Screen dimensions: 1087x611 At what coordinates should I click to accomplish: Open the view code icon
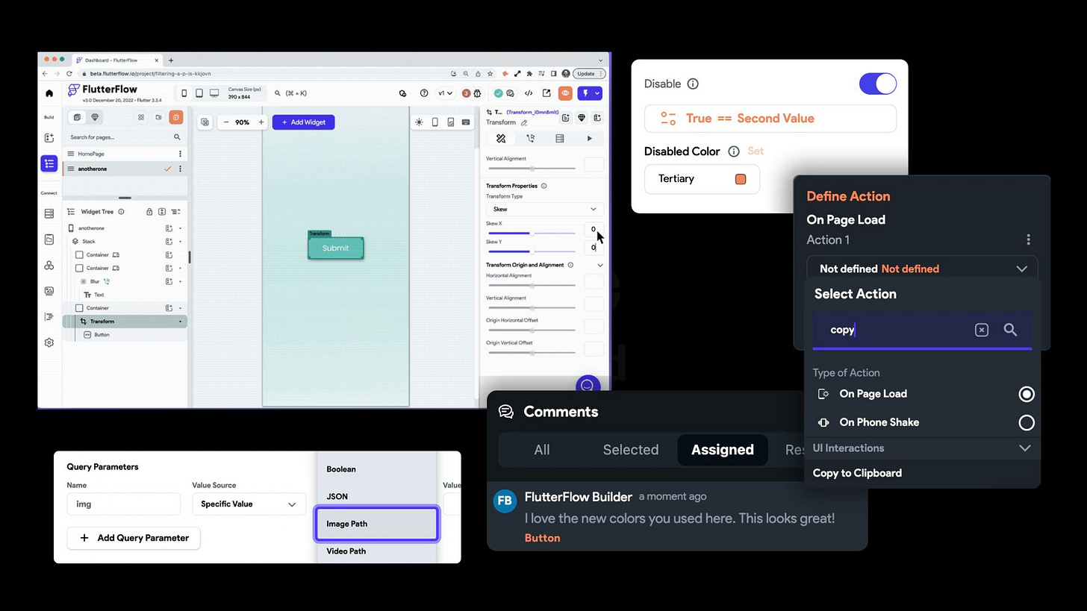(x=529, y=93)
